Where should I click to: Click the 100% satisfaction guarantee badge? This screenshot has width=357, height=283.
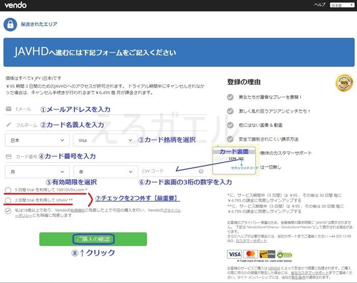344,83
